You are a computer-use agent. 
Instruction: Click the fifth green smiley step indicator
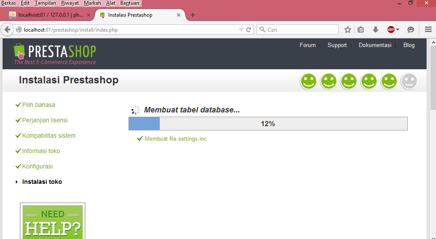389,81
